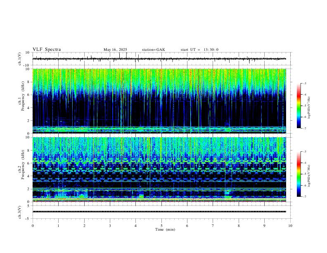Click the "Time (min)" axis label

(165, 229)
